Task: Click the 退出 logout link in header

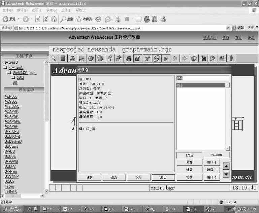Action: click(x=251, y=38)
